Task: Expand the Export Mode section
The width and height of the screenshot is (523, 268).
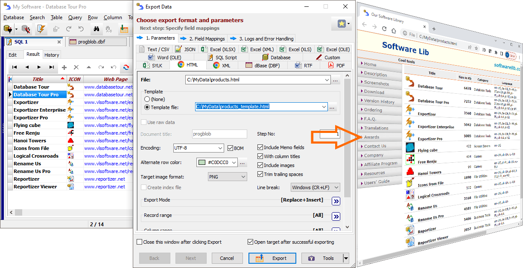Action: point(336,201)
